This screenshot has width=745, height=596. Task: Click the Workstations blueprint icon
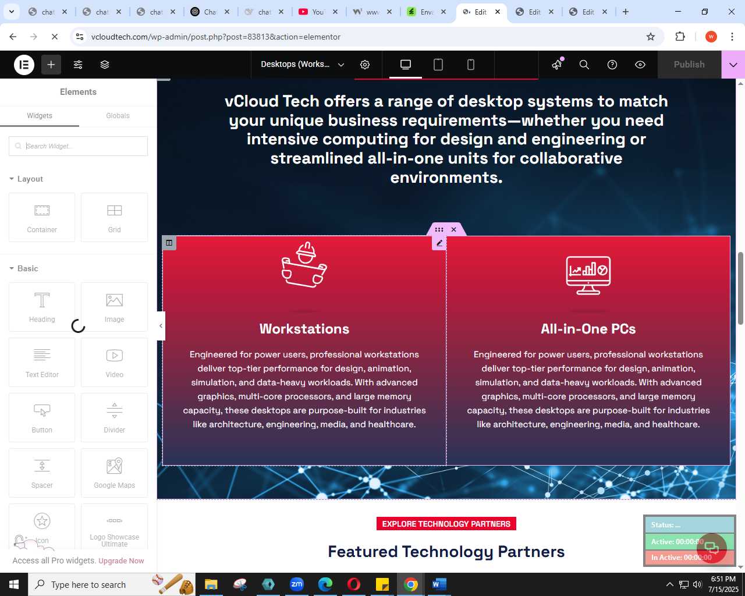(304, 265)
